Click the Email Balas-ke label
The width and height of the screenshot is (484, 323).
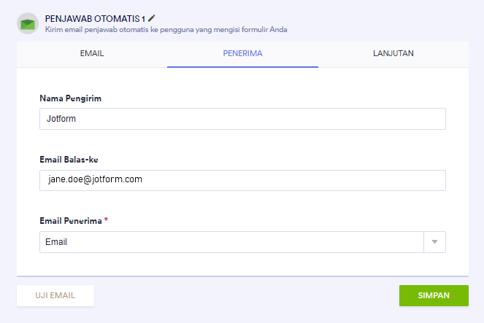coord(73,159)
